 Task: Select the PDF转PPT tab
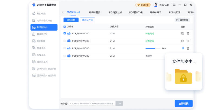click(x=155, y=12)
